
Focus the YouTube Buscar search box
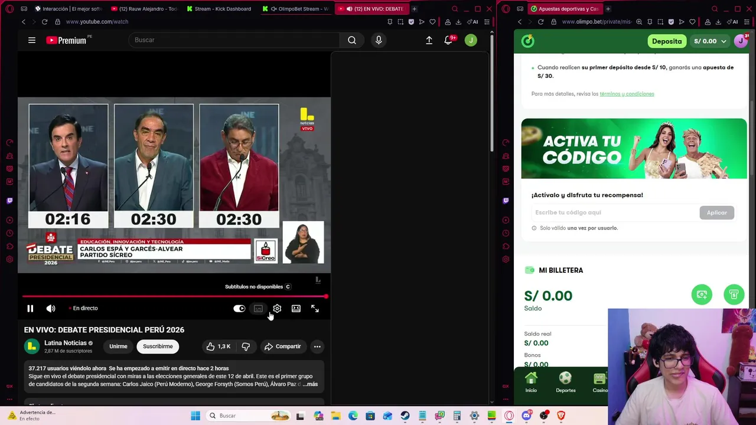pos(233,40)
